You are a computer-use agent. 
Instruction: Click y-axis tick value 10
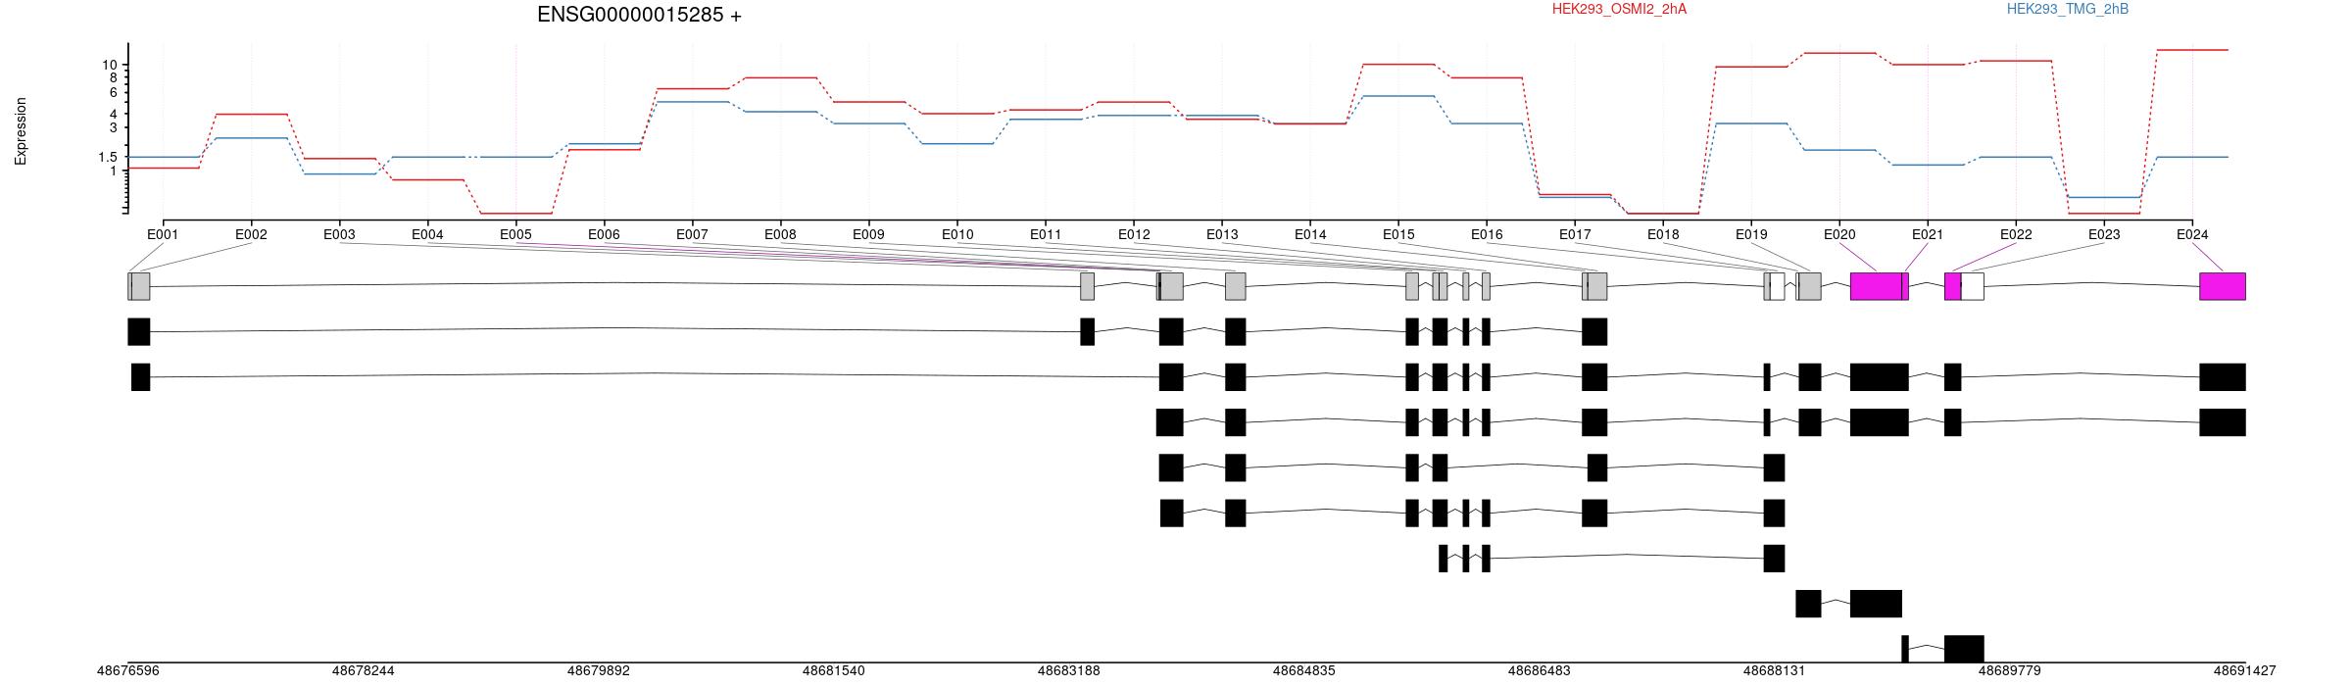[x=110, y=65]
